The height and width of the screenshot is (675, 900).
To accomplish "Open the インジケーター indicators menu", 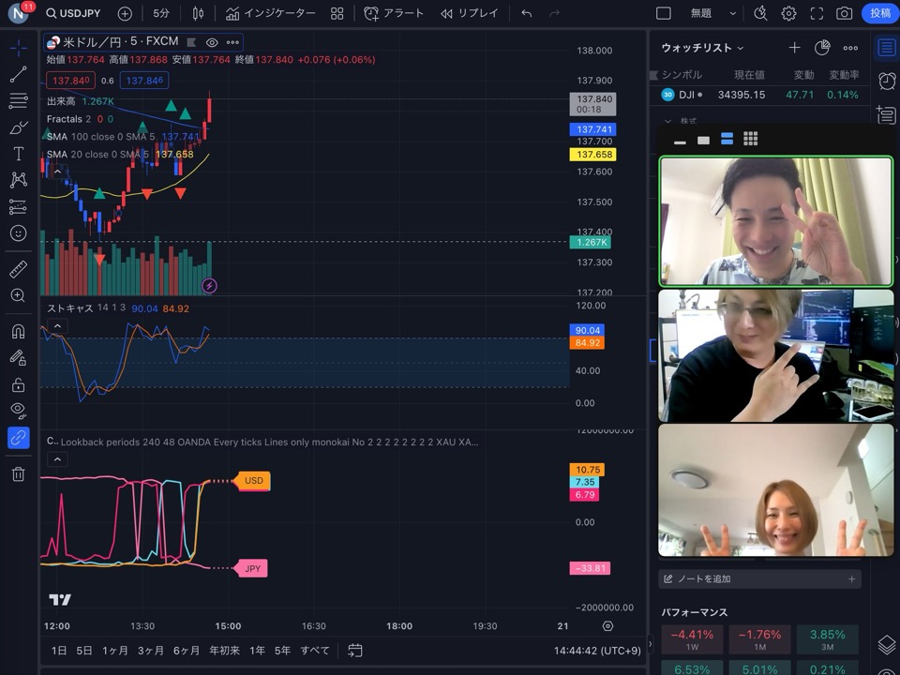I will coord(271,13).
